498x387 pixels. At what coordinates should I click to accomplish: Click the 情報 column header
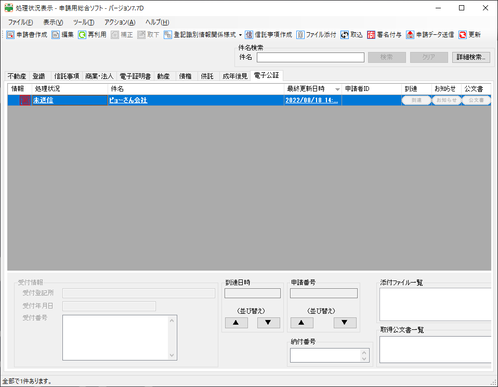pyautogui.click(x=20, y=89)
